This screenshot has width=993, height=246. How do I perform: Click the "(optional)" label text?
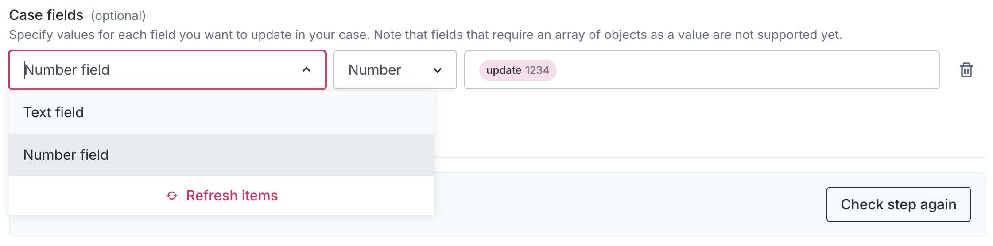point(118,16)
